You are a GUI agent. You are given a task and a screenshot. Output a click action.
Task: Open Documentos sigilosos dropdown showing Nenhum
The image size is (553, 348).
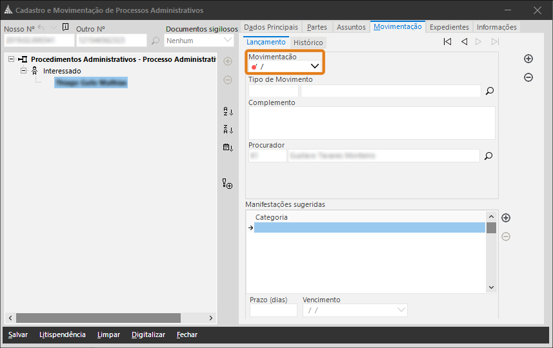pos(227,41)
